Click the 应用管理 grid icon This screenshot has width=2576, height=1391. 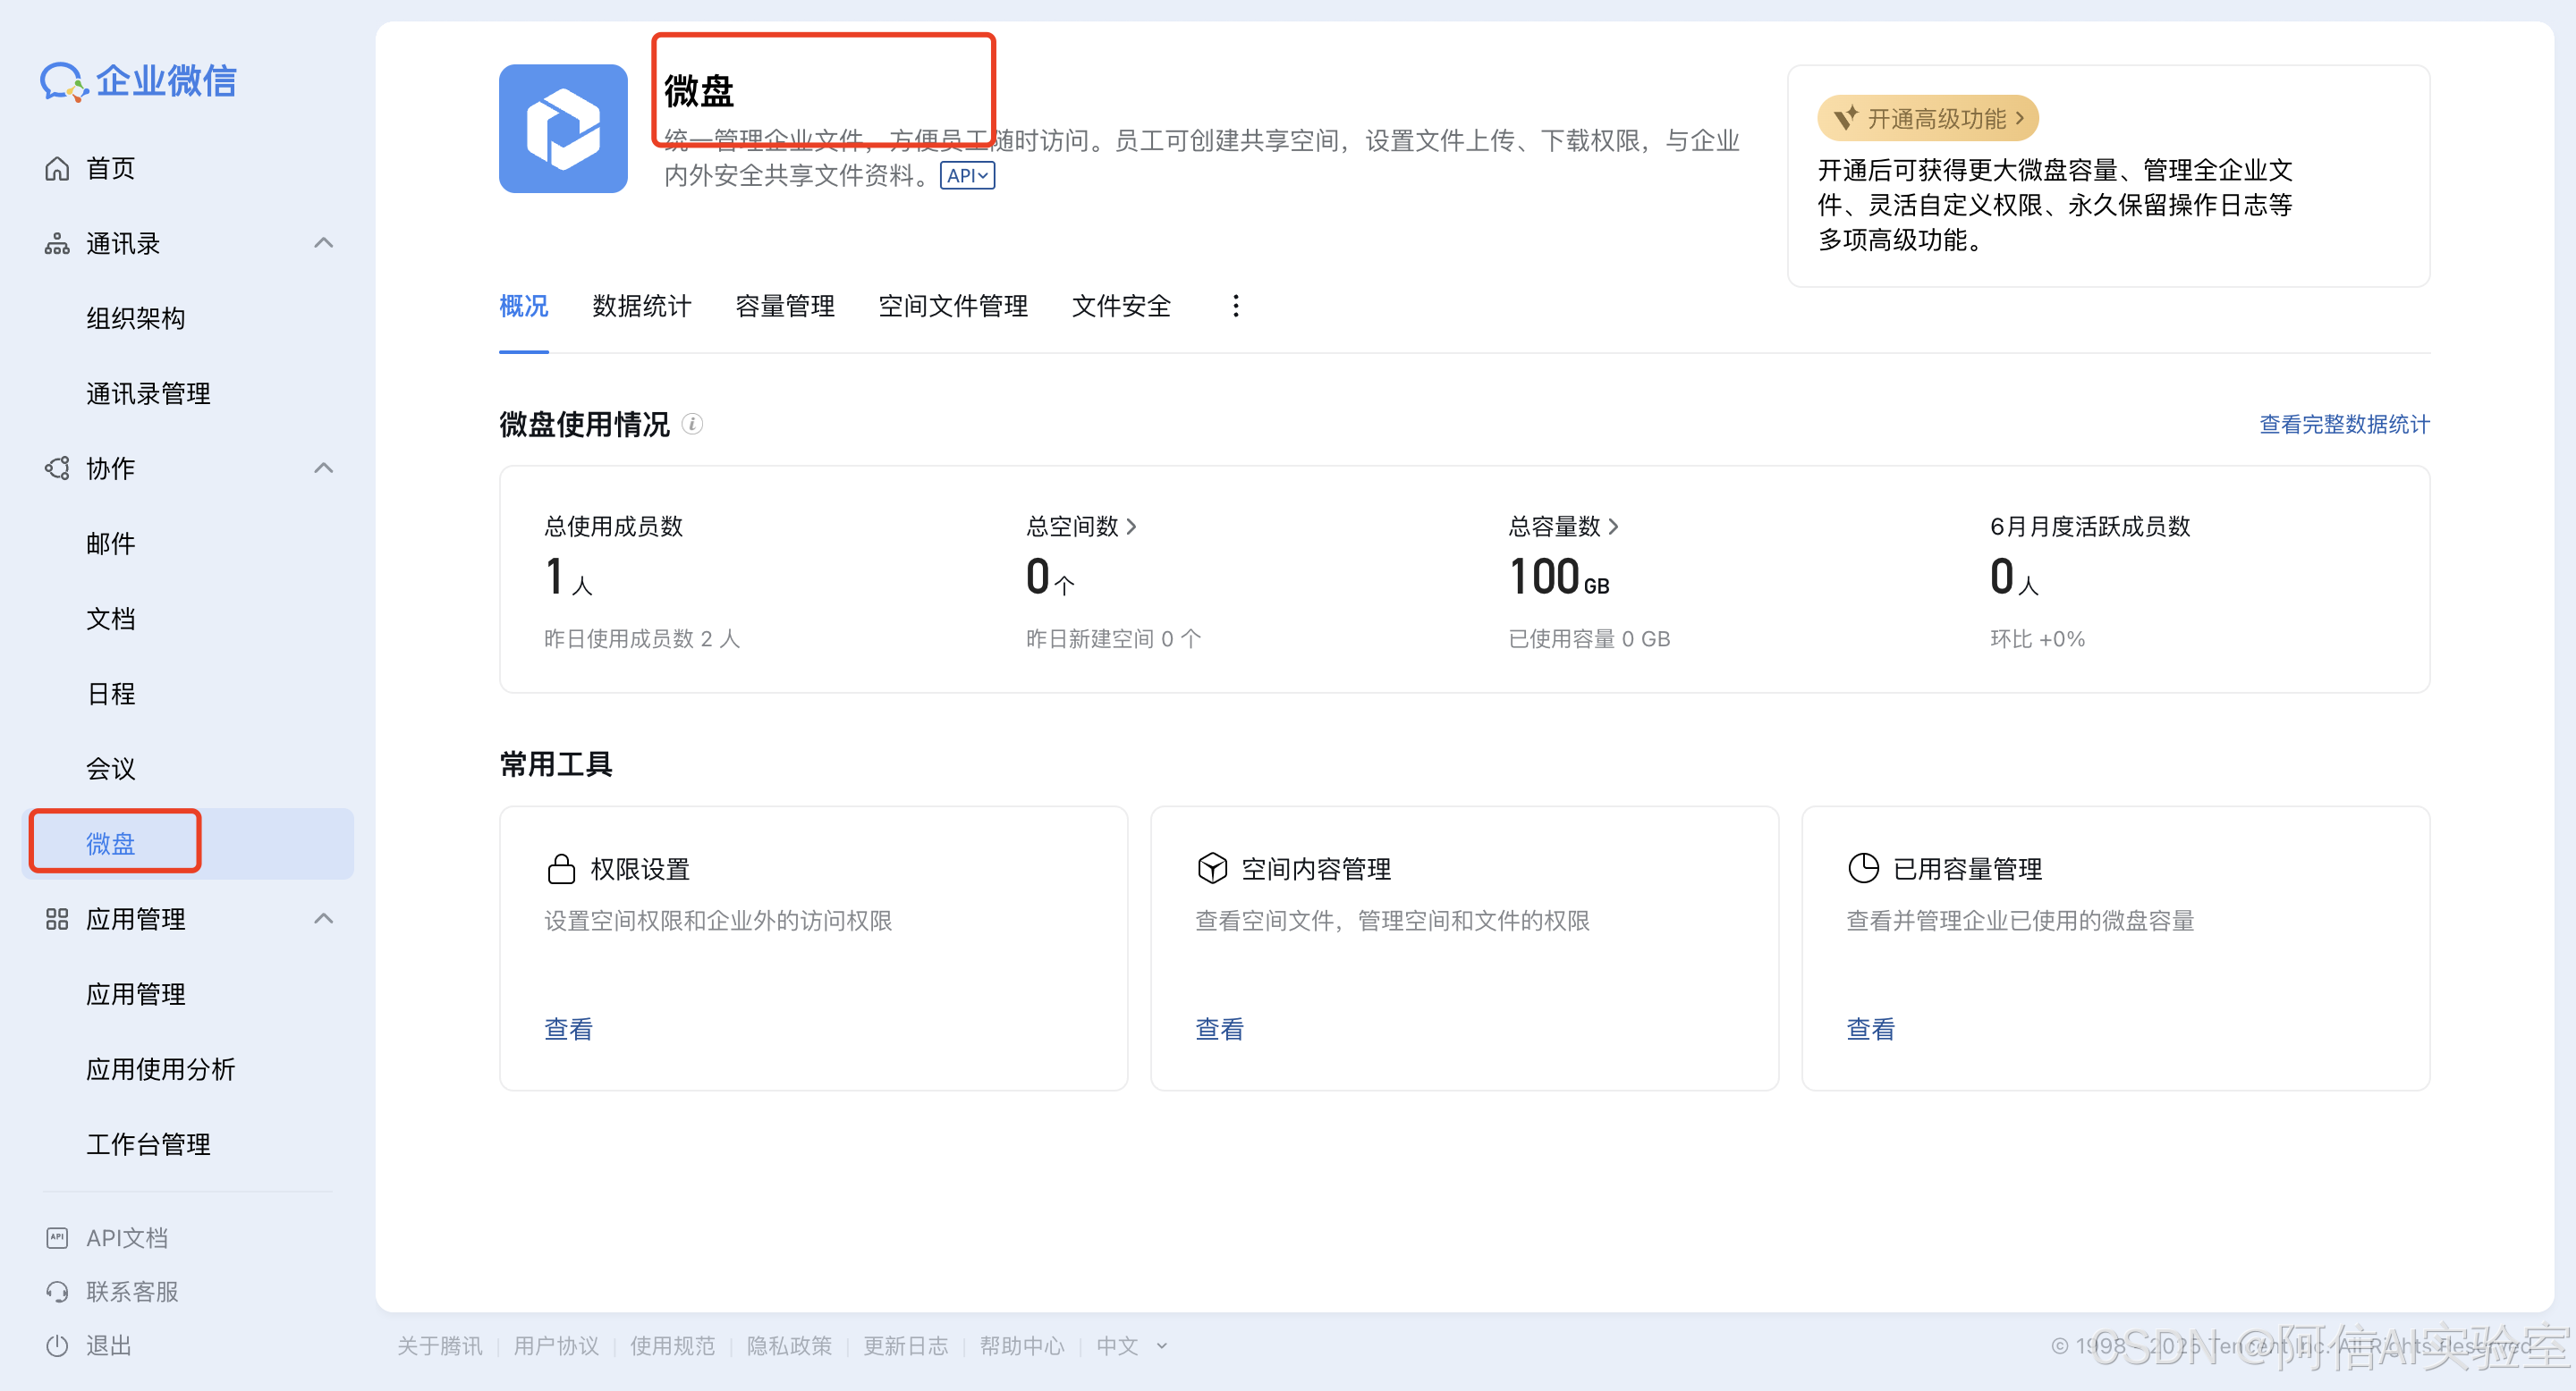(x=57, y=919)
